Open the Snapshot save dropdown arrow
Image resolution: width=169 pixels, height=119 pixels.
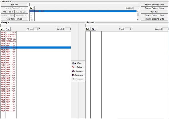point(33,8)
